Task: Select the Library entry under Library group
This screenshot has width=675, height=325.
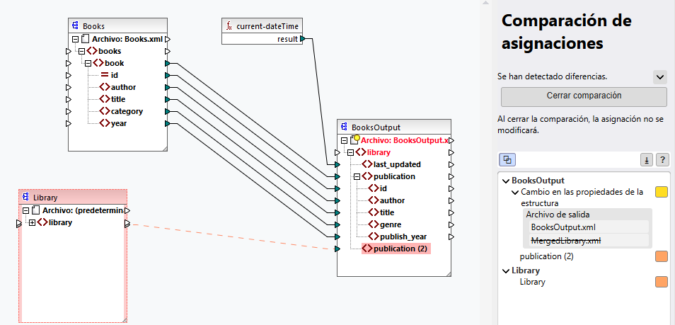Action: pos(532,282)
